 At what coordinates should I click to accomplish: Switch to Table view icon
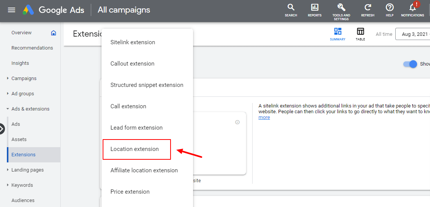[360, 32]
